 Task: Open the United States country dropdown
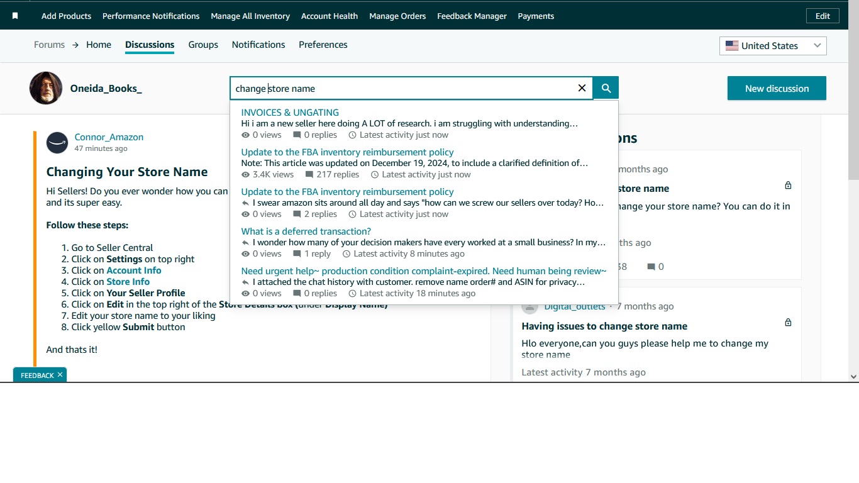point(773,45)
